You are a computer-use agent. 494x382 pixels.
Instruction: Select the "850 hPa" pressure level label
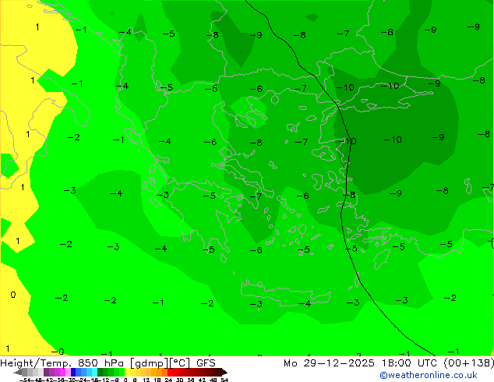pyautogui.click(x=102, y=363)
